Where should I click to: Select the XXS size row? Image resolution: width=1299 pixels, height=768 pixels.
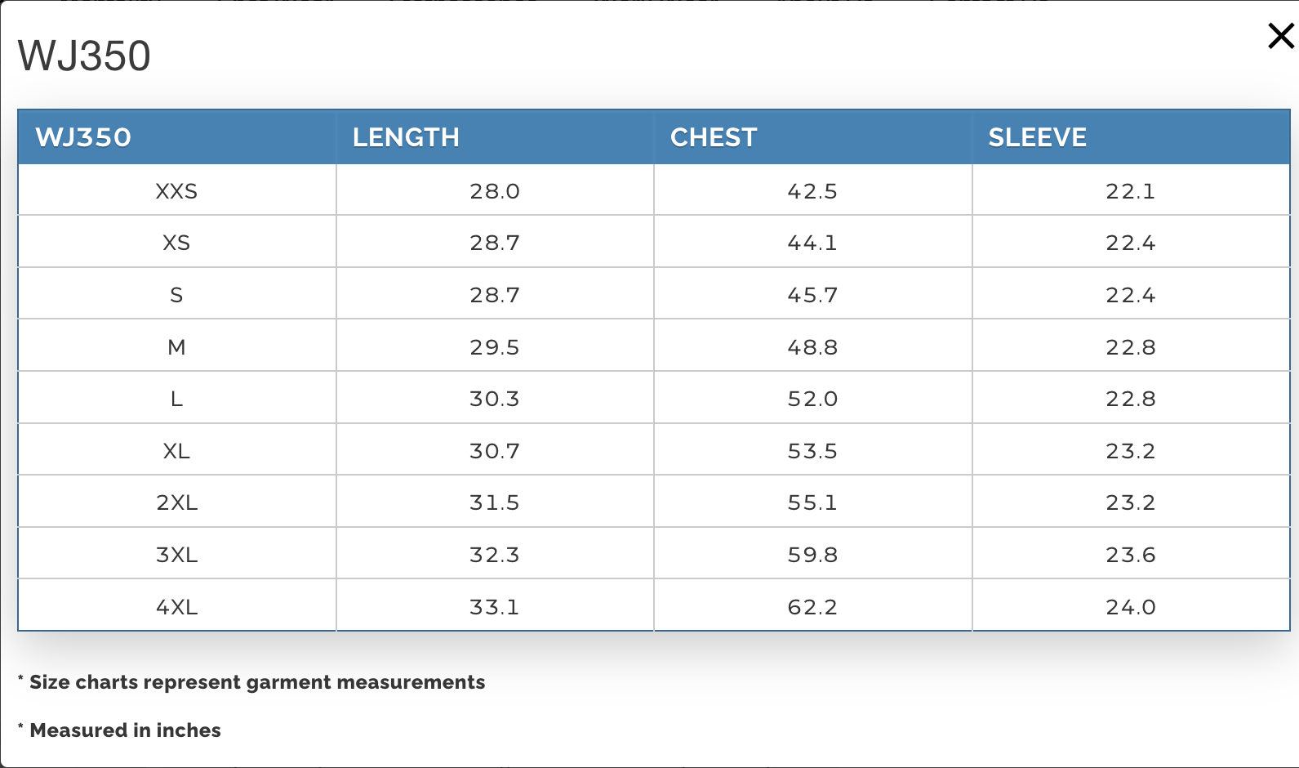point(176,190)
